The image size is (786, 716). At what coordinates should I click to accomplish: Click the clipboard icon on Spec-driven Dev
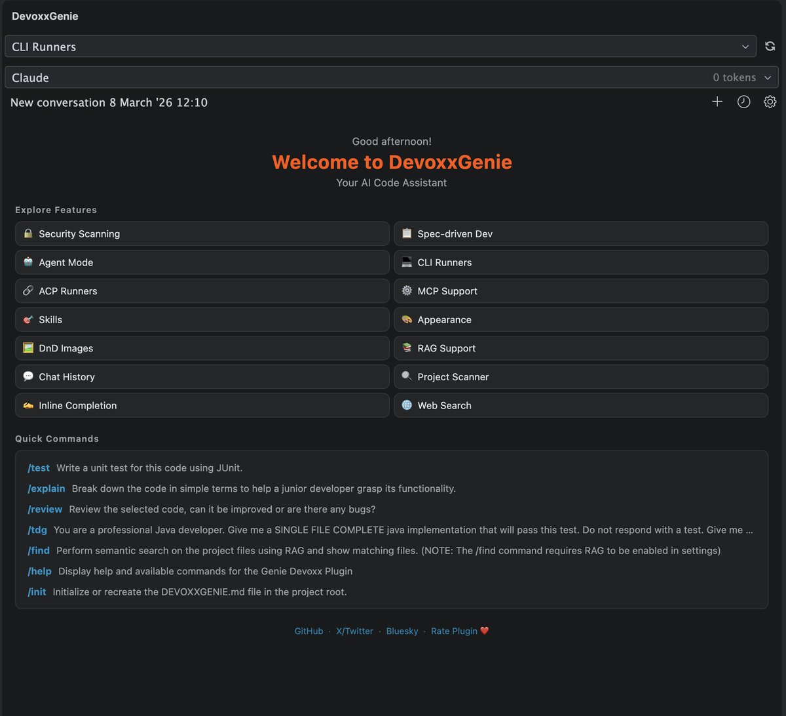pos(407,233)
